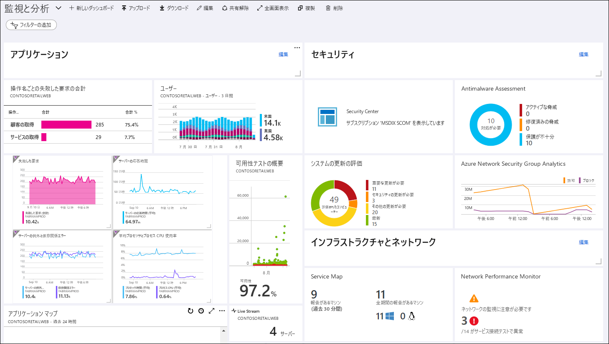Screen dimensions: 609x344
Task: Click the resize handle of セキュリティ tile
Action: coord(599,73)
